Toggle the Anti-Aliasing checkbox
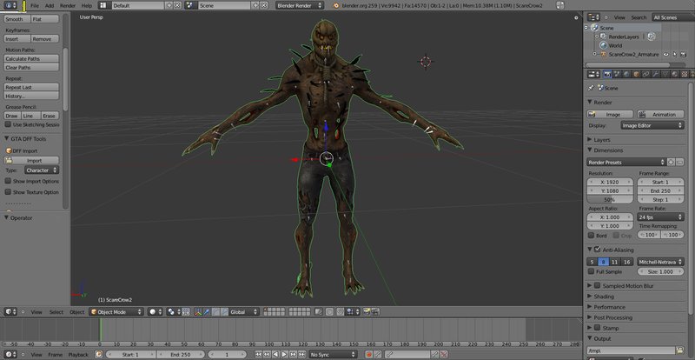 [597, 250]
